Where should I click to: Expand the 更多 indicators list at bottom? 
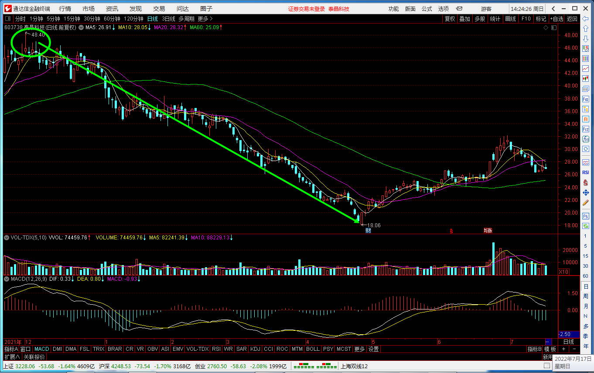(359, 349)
